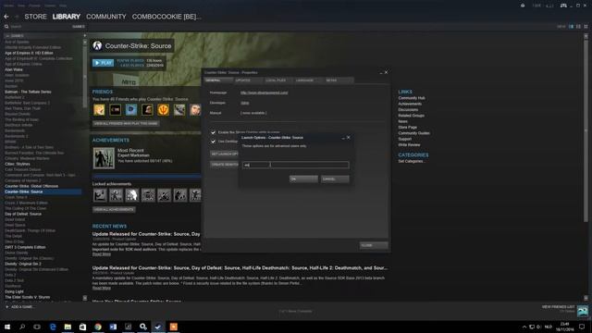Open Windows Start menu
Image resolution: width=592 pixels, height=333 pixels.
(x=7, y=327)
